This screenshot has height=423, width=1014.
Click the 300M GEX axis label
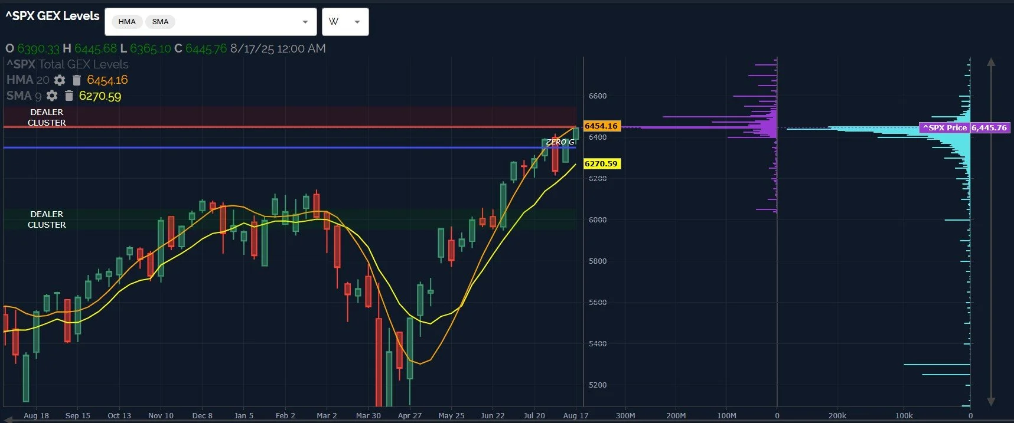tap(625, 415)
